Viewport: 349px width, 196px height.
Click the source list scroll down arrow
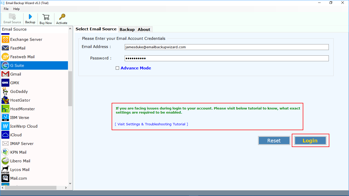(70, 183)
